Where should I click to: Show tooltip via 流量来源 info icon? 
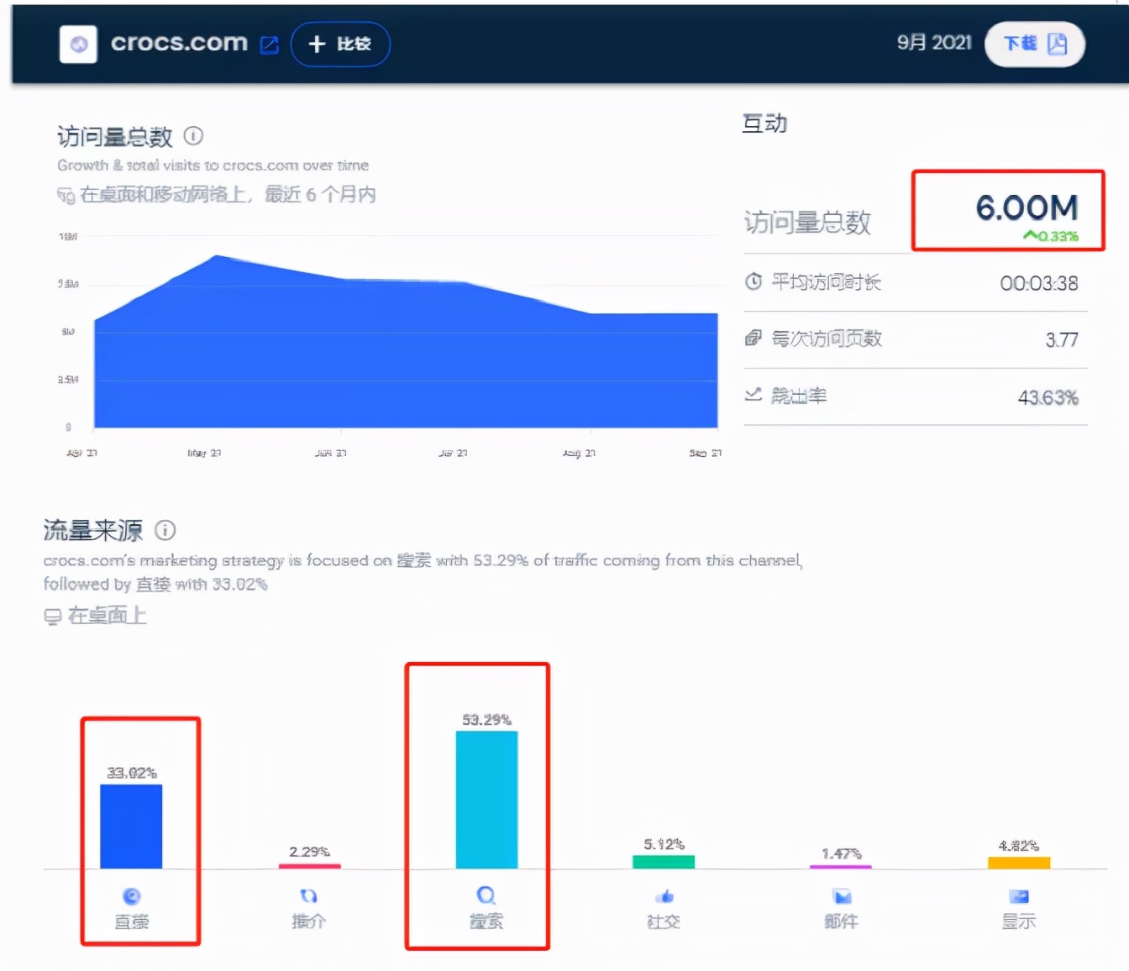coord(165,530)
